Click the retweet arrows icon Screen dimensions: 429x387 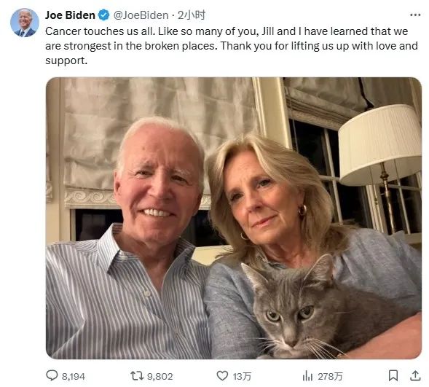pos(137,376)
